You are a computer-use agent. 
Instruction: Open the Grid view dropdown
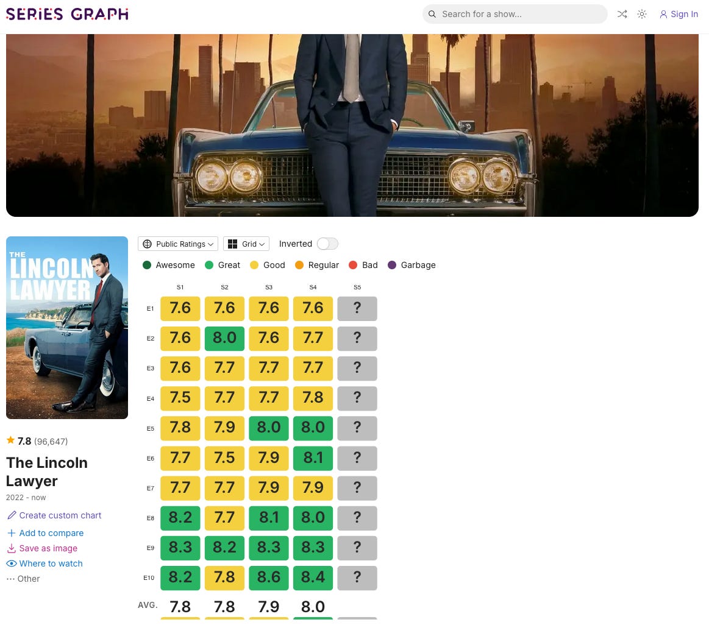(246, 244)
